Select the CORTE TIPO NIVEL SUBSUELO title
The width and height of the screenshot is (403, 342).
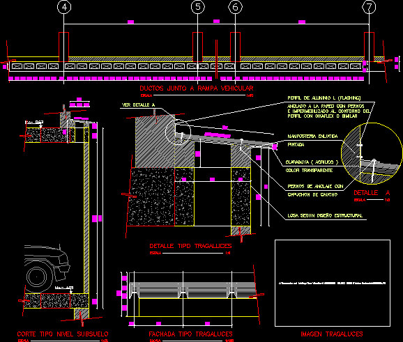[x=63, y=334]
